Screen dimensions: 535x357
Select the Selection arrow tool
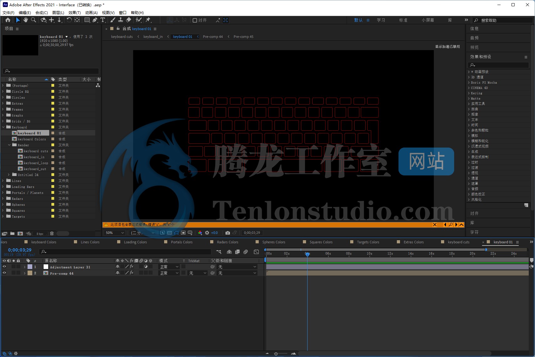point(18,20)
